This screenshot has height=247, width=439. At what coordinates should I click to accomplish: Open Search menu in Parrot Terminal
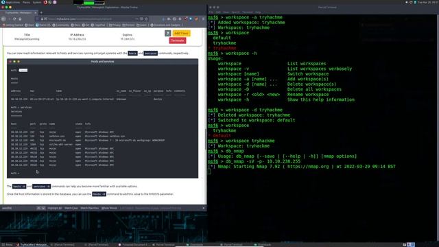pos(235,12)
